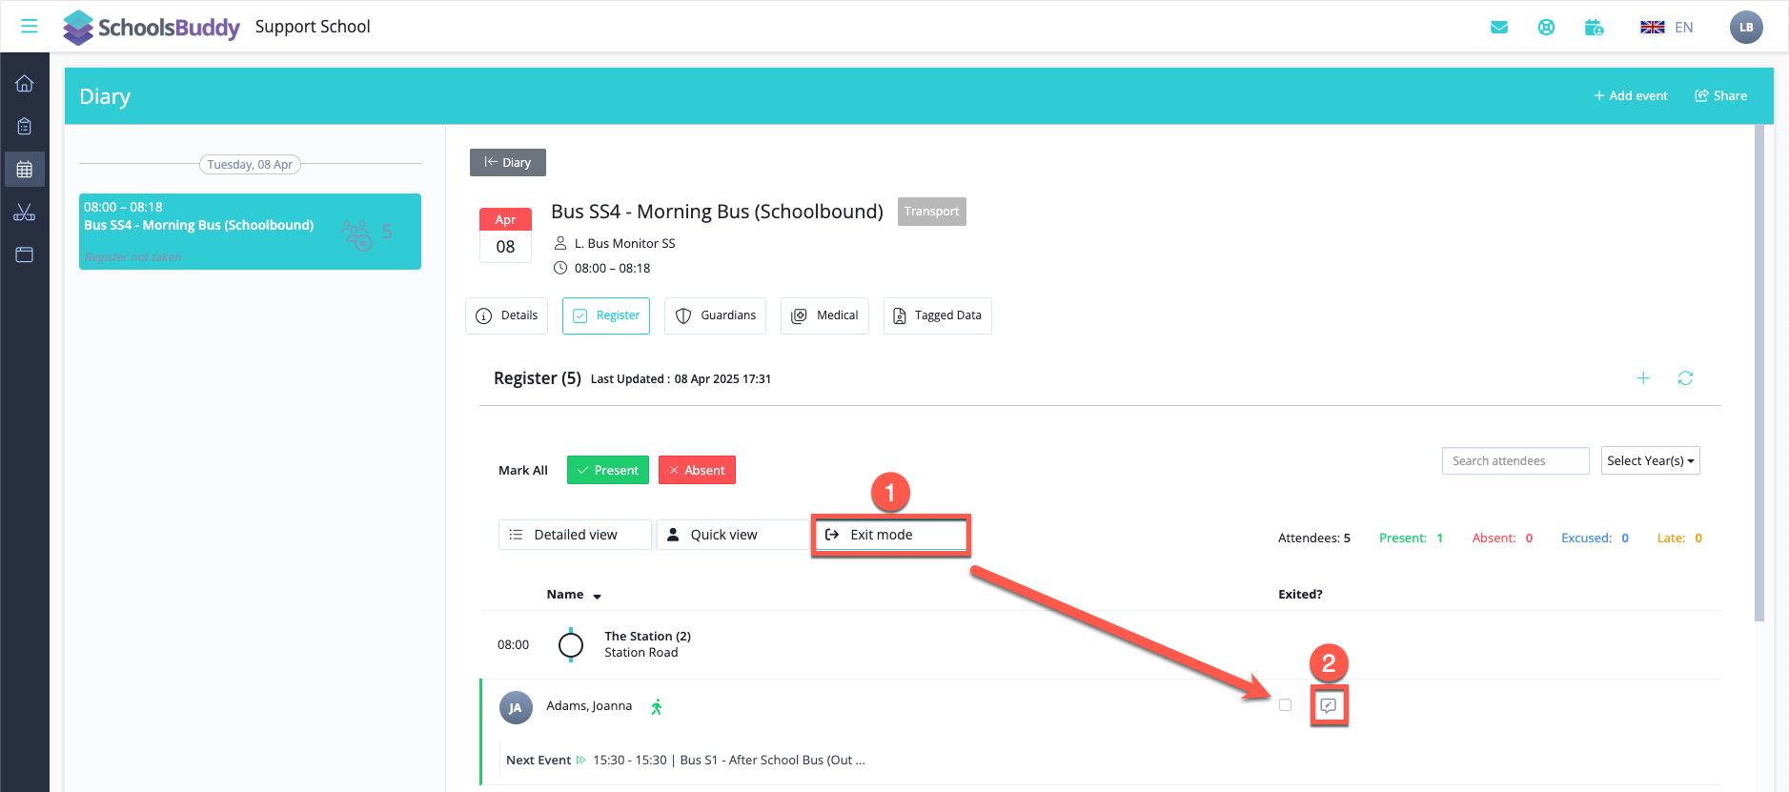Switch to the Guardians tab
The image size is (1789, 792).
tap(716, 315)
